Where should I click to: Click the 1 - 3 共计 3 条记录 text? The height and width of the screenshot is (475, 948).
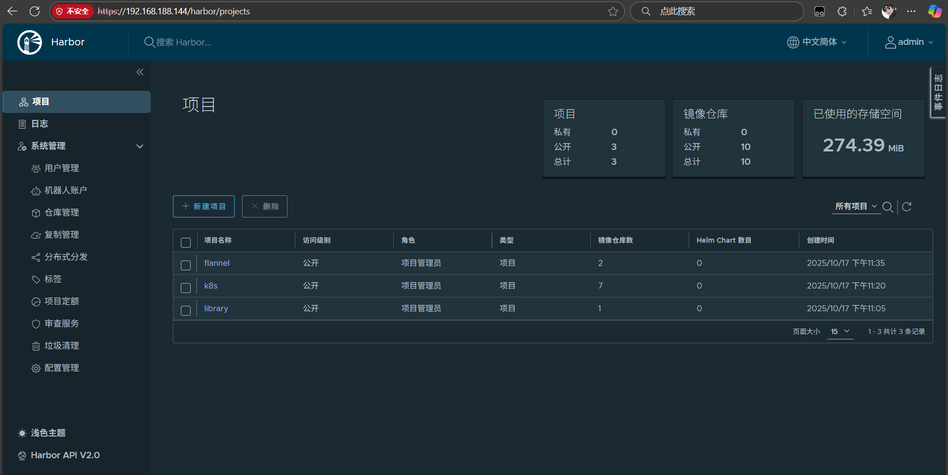pyautogui.click(x=896, y=331)
